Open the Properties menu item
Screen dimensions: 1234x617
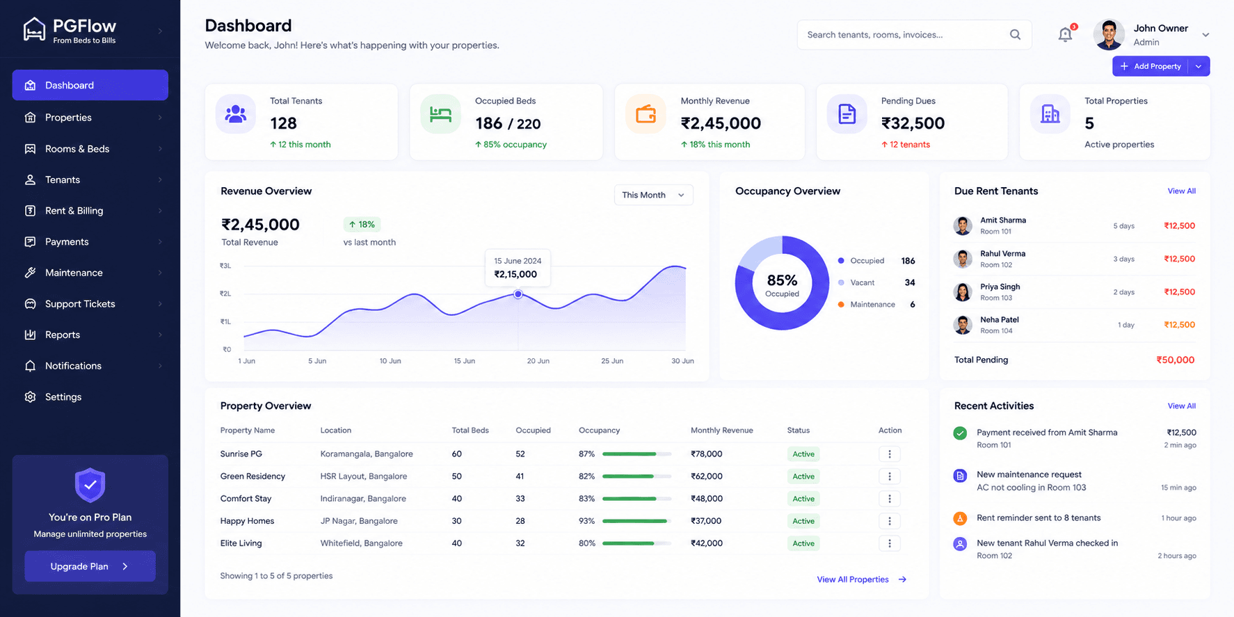tap(90, 118)
